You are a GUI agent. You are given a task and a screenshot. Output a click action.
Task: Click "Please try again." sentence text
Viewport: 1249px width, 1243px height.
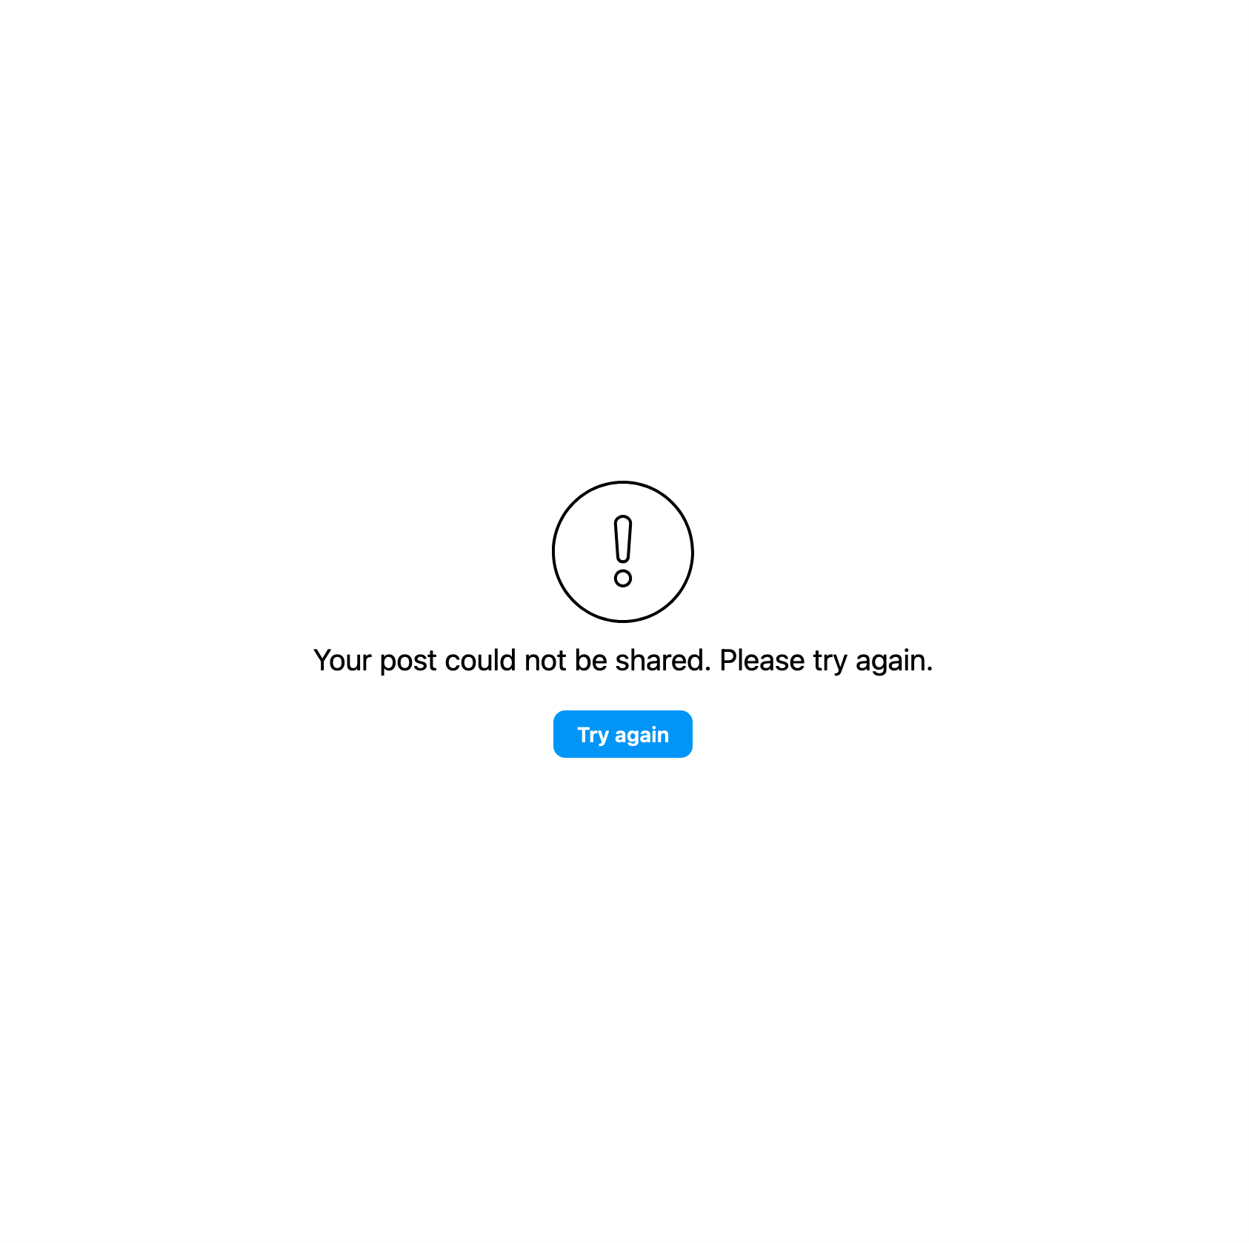coord(826,660)
